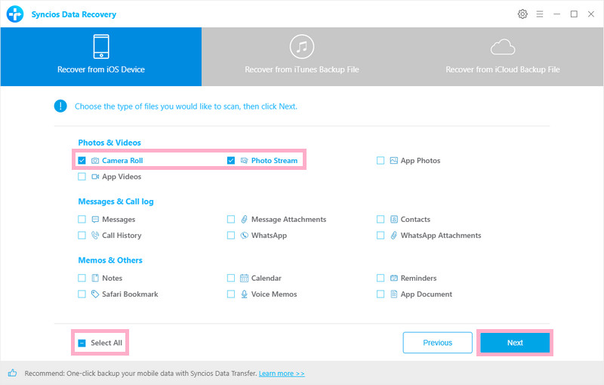Click the 'Recommend: One-click backup' text
Image resolution: width=604 pixels, height=385 pixels.
coord(140,374)
